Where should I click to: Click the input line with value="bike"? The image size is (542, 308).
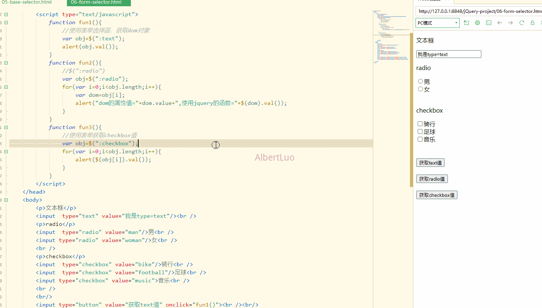coord(114,264)
